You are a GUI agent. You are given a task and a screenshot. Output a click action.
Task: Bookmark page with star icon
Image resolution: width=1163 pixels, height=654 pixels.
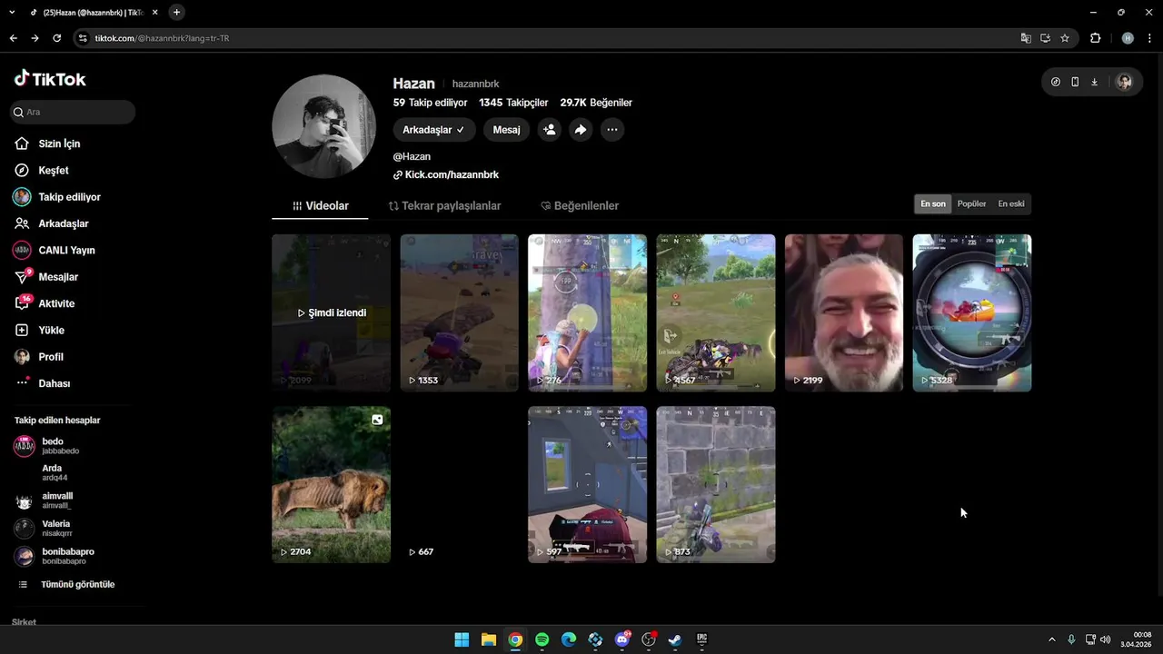(x=1065, y=38)
